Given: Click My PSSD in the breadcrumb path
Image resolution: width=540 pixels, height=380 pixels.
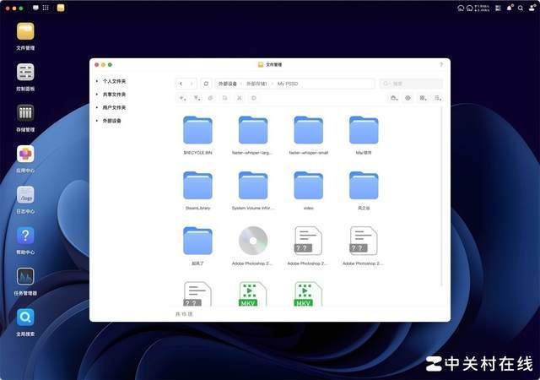Looking at the screenshot, I should pyautogui.click(x=288, y=84).
